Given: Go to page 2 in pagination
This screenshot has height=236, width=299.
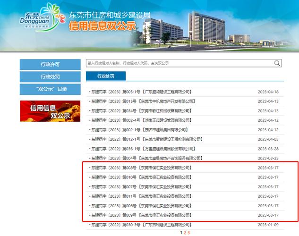Looking at the screenshot, I should click(x=185, y=233).
